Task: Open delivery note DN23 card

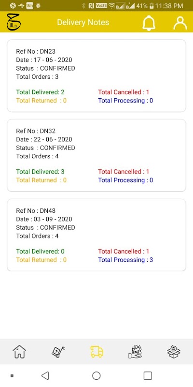Action: click(96, 76)
